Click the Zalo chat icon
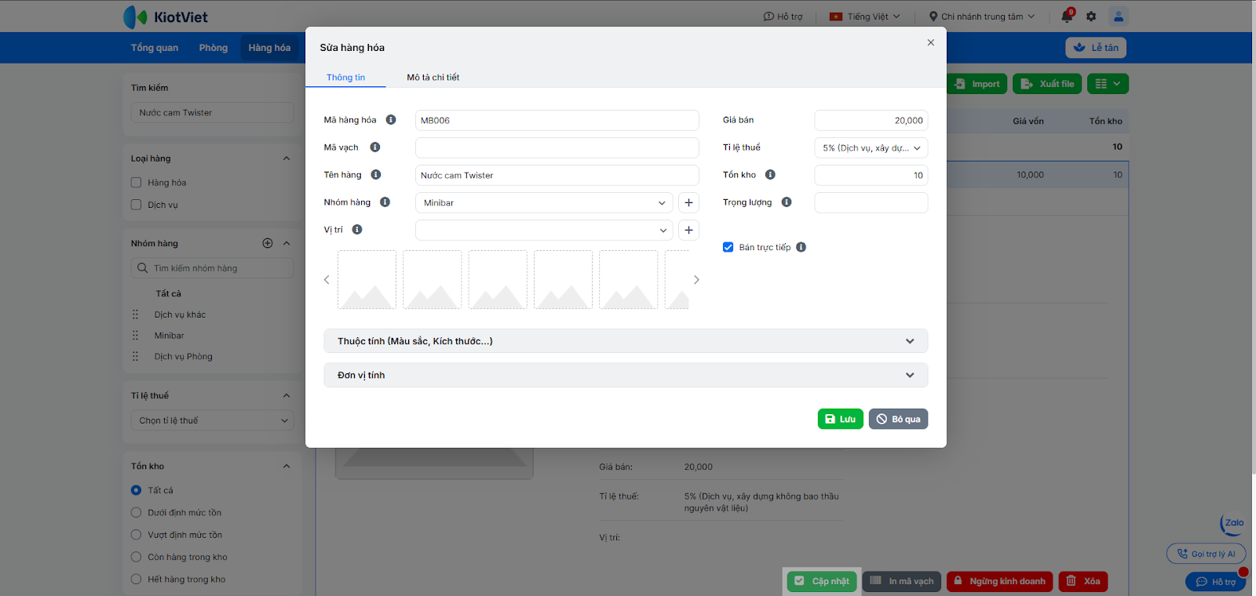The image size is (1256, 596). [x=1232, y=523]
